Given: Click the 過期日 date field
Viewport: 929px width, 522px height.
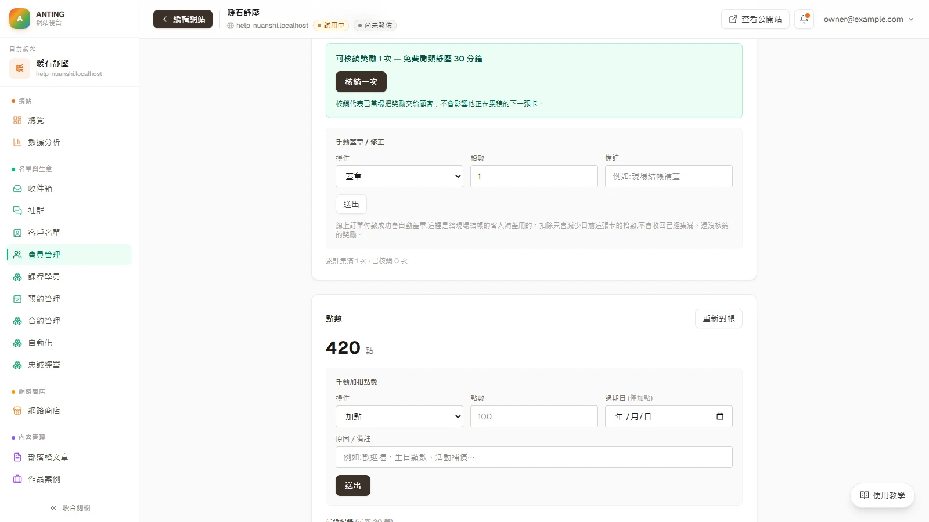Looking at the screenshot, I should (x=669, y=416).
